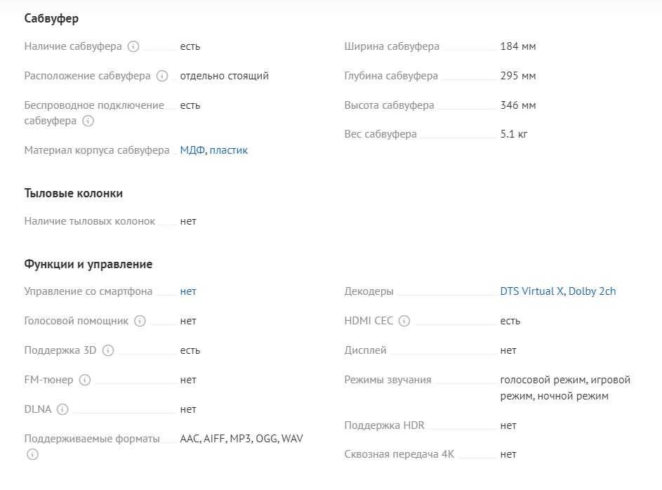
Task: Click the Вес сабвуфера 5.1 кг value
Action: (514, 134)
